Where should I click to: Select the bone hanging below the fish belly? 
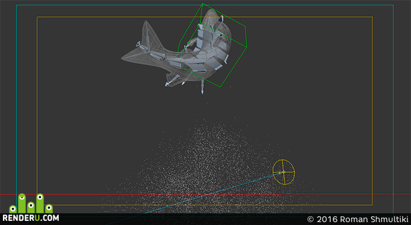coord(203,87)
